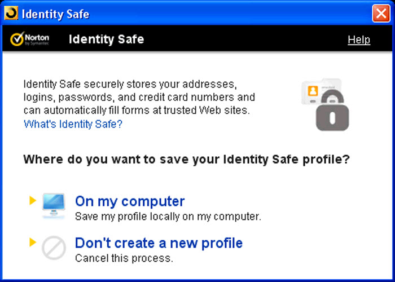
Task: Click yellow arrow beside On my computer
Action: tap(32, 200)
